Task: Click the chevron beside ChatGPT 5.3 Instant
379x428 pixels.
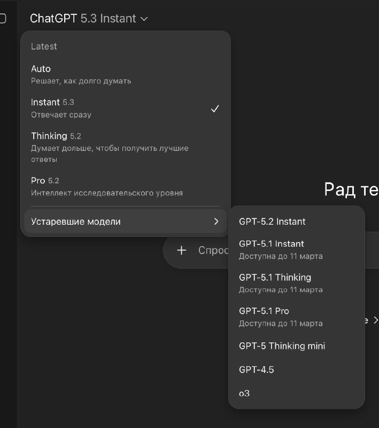Action: click(x=144, y=19)
